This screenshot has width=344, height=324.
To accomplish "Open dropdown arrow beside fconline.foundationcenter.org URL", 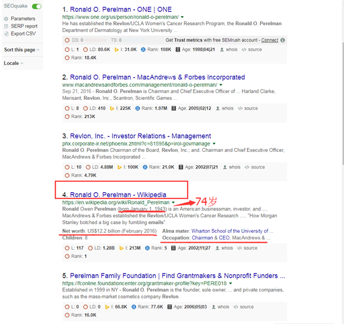I will (230, 283).
